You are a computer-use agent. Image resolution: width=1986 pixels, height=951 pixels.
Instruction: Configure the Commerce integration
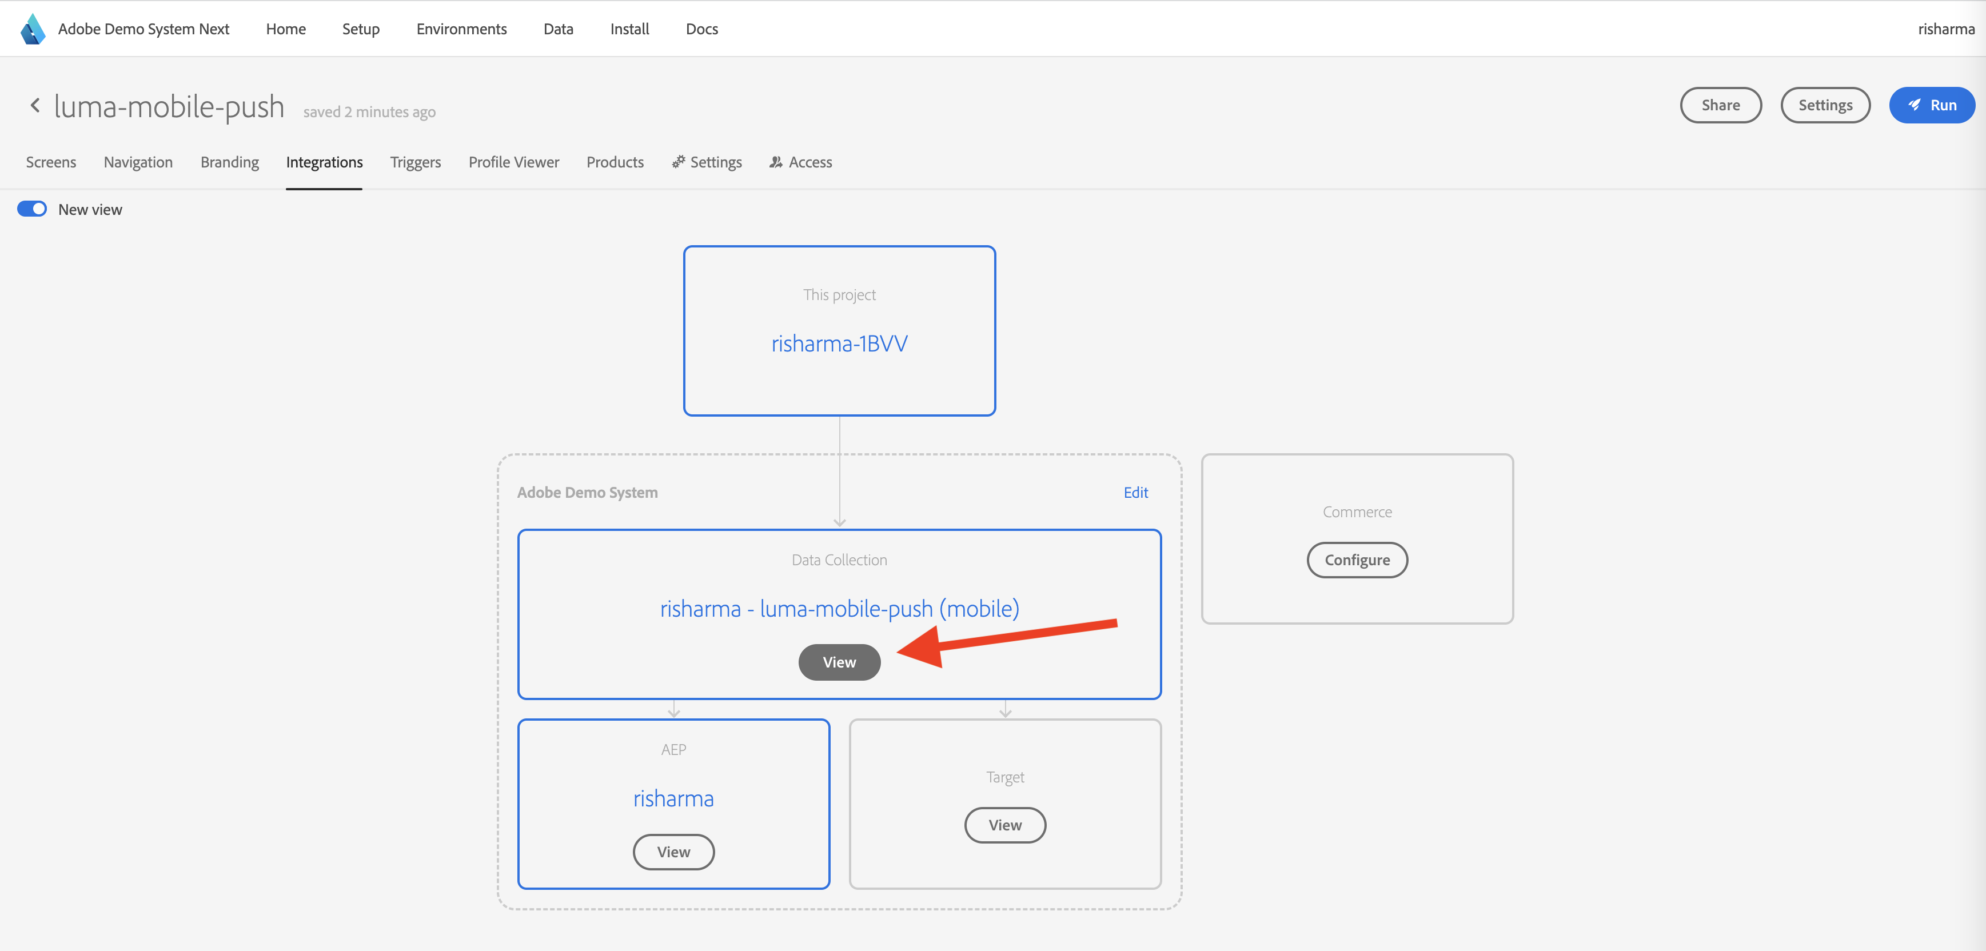[x=1357, y=560]
